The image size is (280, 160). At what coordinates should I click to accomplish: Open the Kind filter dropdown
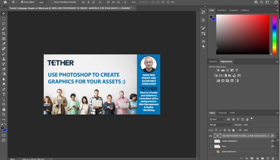pos(217,119)
